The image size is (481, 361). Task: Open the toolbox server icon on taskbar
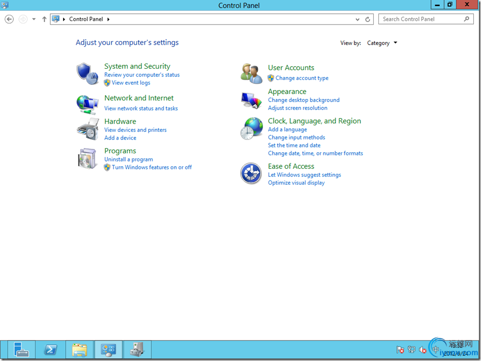tap(137, 350)
